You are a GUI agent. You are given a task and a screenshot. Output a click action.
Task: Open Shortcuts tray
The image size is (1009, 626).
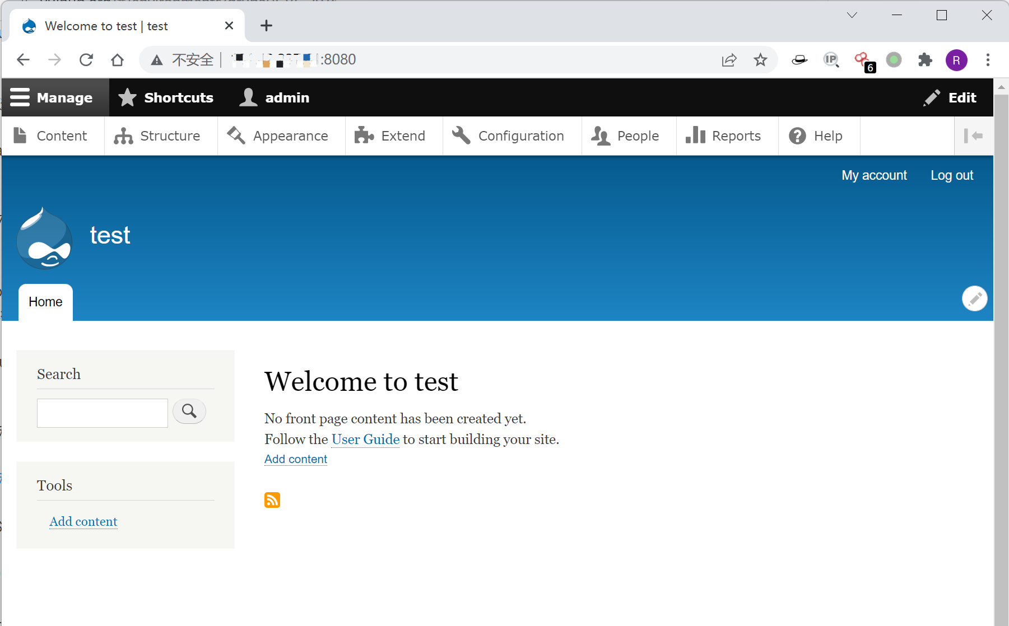(x=166, y=97)
